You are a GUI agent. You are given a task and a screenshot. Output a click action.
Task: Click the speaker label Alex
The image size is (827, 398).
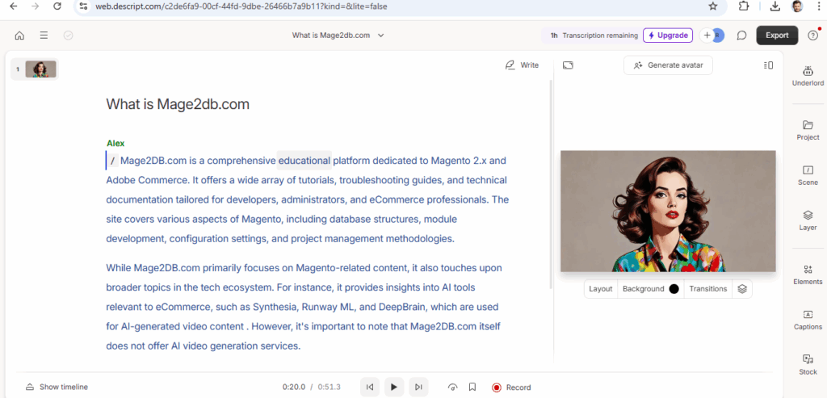pyautogui.click(x=115, y=143)
